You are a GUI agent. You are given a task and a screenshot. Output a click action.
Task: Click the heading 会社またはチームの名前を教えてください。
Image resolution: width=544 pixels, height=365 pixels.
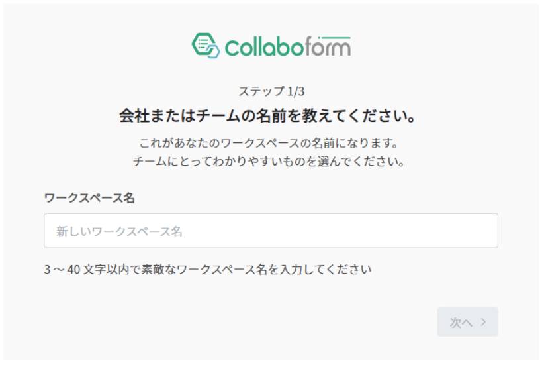[268, 116]
